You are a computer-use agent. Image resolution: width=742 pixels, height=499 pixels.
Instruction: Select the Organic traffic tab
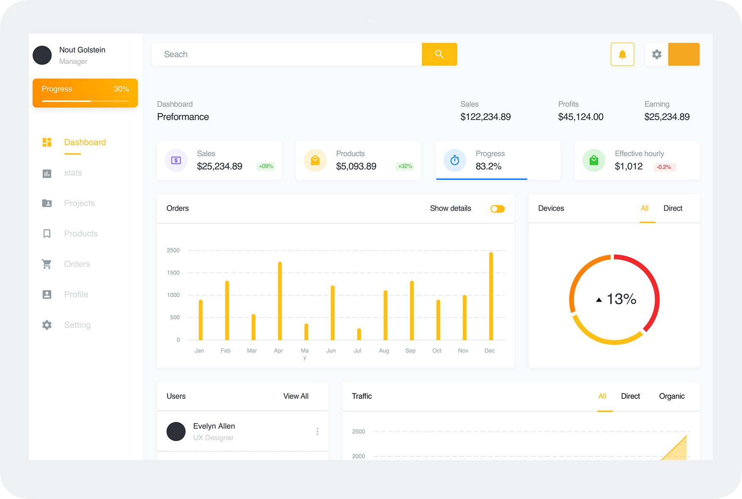point(671,396)
